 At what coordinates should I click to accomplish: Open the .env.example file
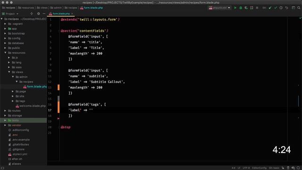[19, 140]
